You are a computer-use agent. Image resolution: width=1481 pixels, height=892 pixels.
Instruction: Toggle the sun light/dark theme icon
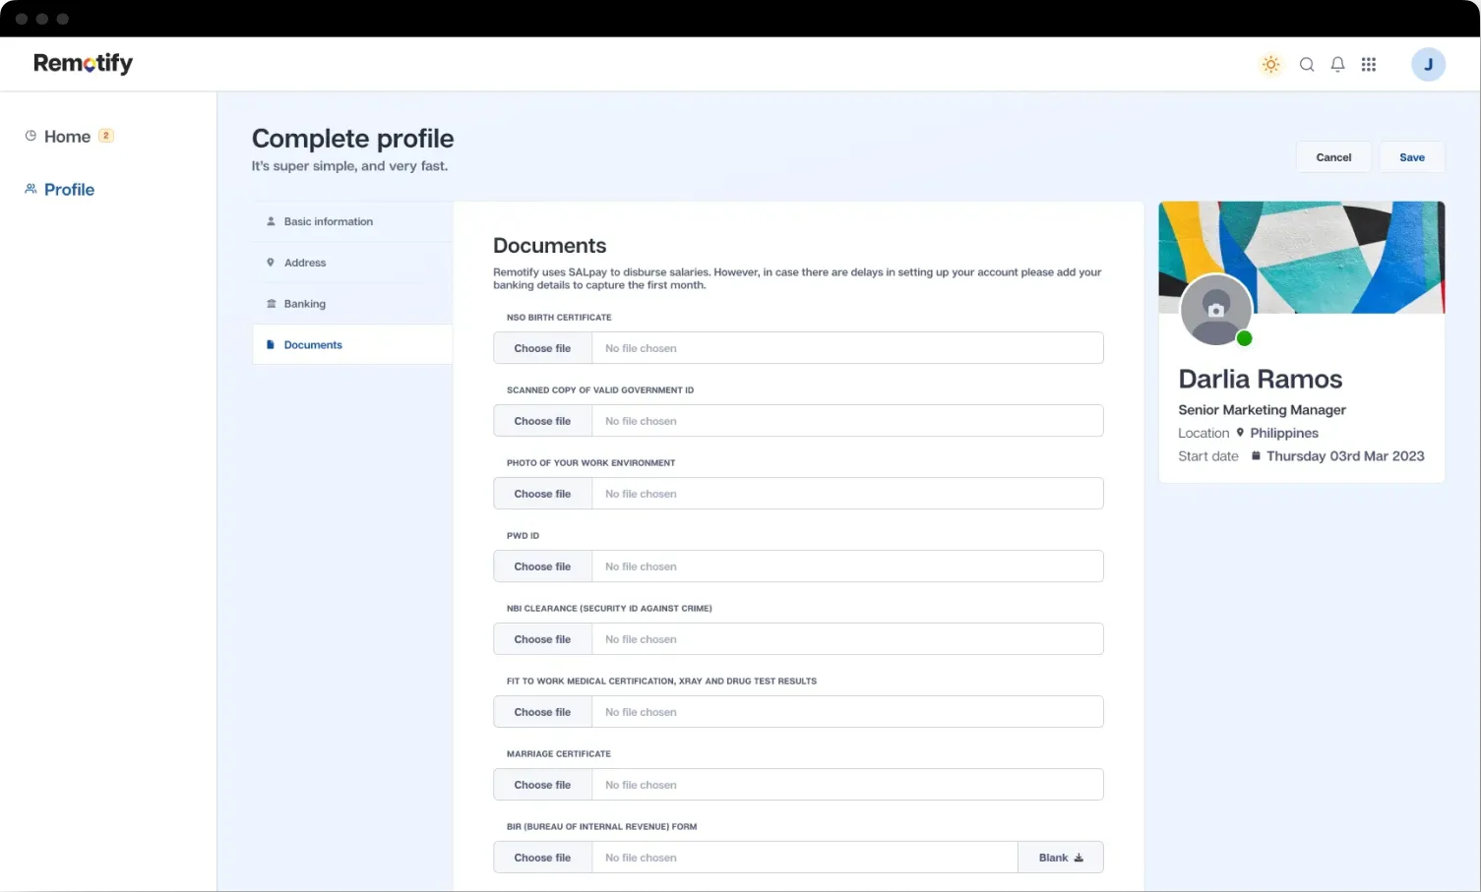coord(1271,65)
